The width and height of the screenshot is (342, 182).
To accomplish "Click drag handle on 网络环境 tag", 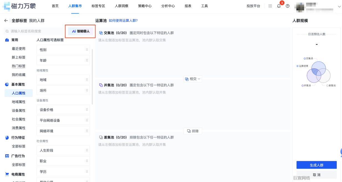I will (x=87, y=131).
